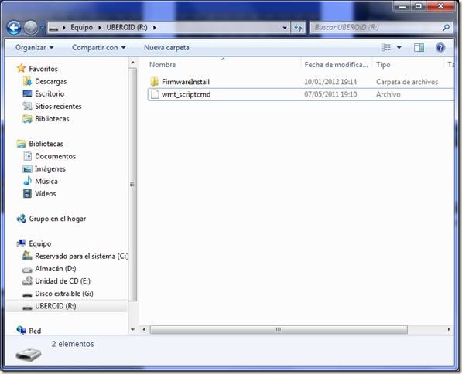Open Vídeos library
462x374 pixels.
point(46,194)
